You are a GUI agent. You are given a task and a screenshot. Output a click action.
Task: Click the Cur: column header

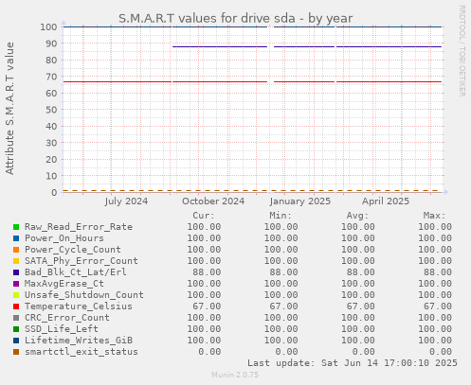[x=204, y=216]
